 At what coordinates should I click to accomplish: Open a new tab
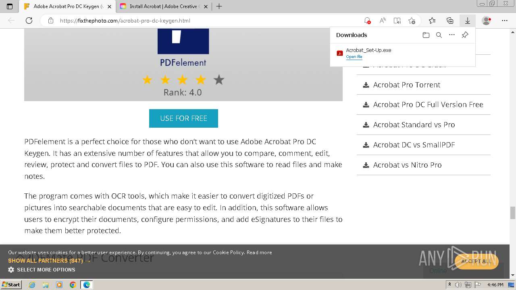click(219, 6)
